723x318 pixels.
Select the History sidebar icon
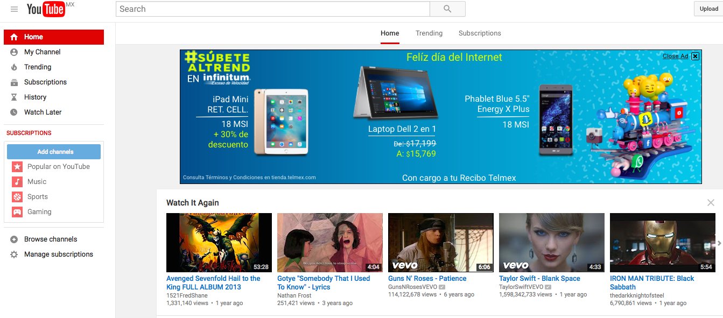point(13,97)
